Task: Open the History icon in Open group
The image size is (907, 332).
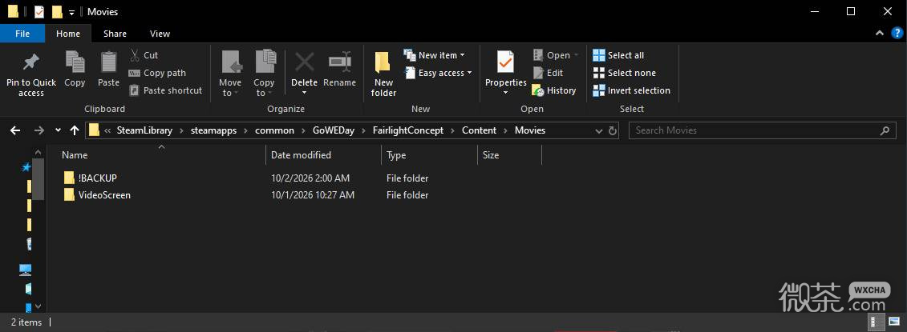Action: click(539, 90)
